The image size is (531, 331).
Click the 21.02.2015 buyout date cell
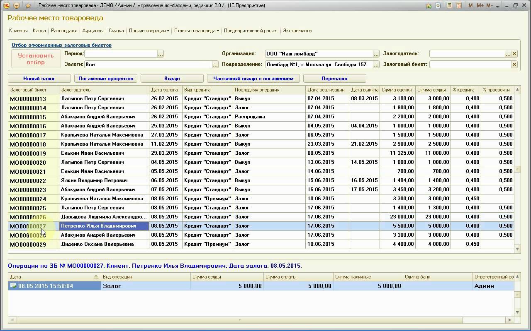(x=364, y=144)
